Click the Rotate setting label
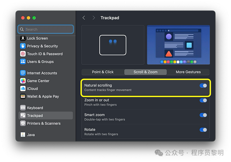This screenshot has width=231, height=162. [90, 129]
